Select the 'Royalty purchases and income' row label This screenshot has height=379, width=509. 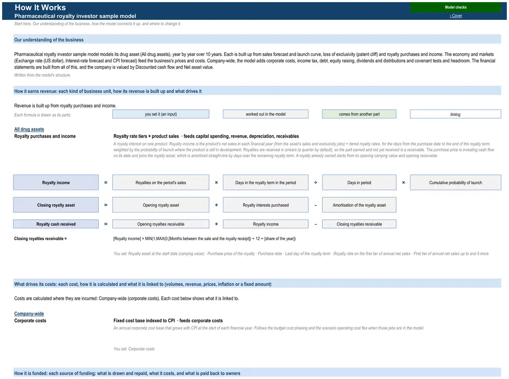pos(45,136)
